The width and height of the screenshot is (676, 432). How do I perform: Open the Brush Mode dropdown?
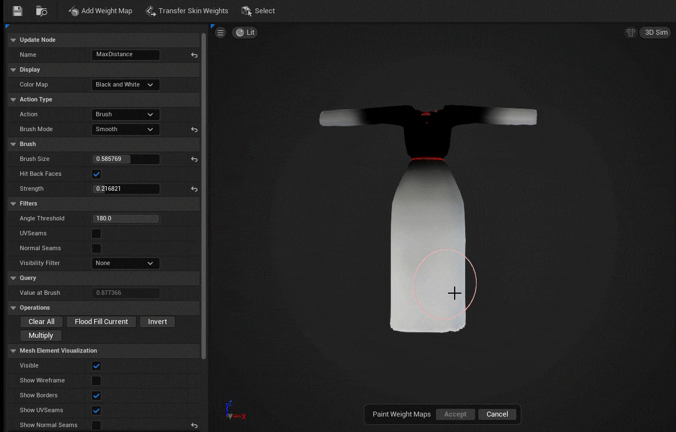pyautogui.click(x=126, y=129)
